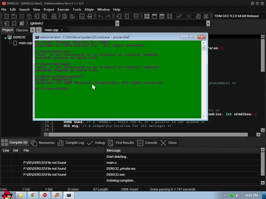266x199 pixels.
Task: Undo the last edit
Action: [x=100, y=16]
